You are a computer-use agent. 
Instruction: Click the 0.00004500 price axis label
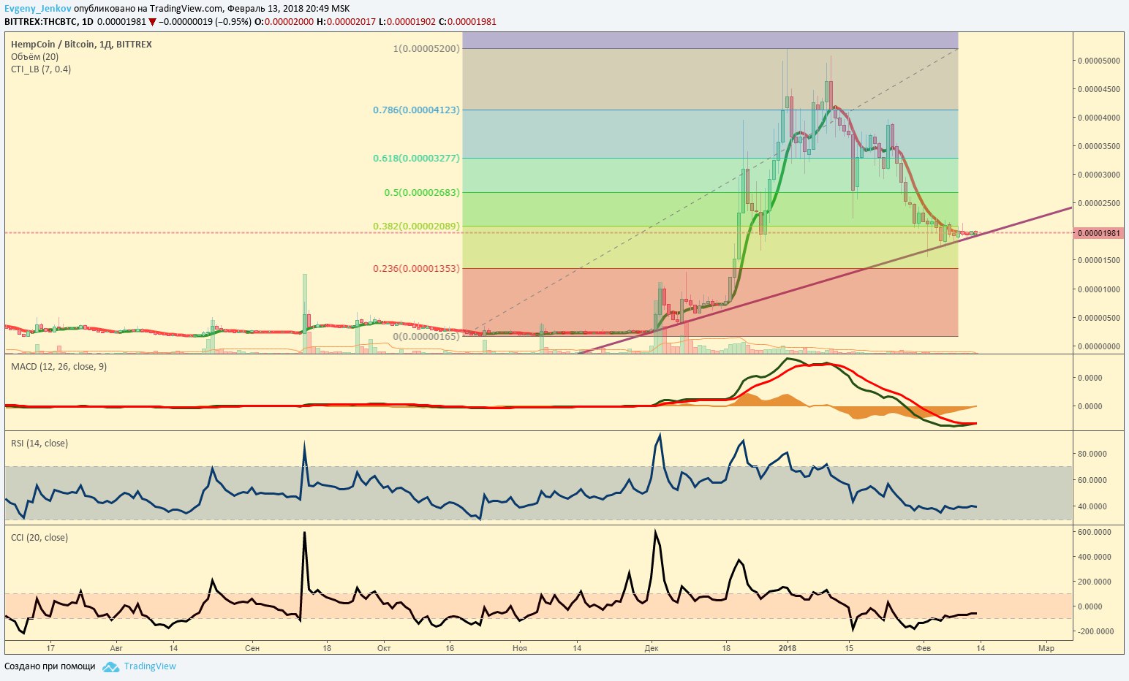click(x=1099, y=89)
